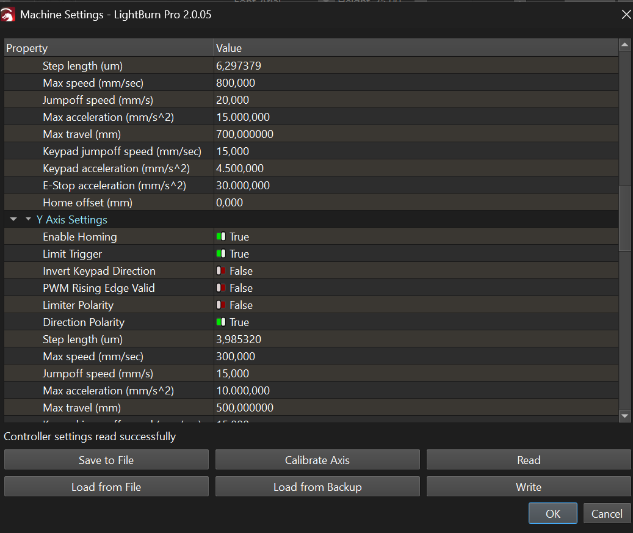Screen dimensions: 633x533
Task: Click the Max travel (mm) label above Keypad jumpoff
Action: pyautogui.click(x=82, y=134)
